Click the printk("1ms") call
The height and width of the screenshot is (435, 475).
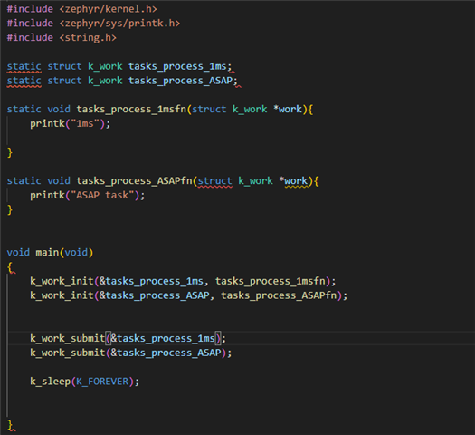[x=70, y=123]
